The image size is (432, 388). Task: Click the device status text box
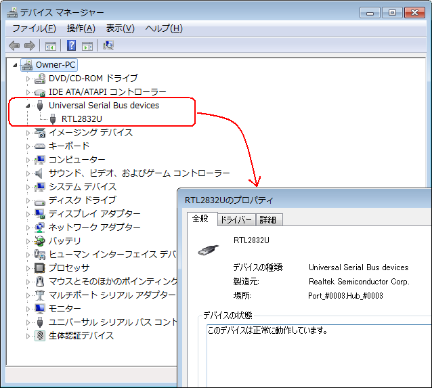319,356
